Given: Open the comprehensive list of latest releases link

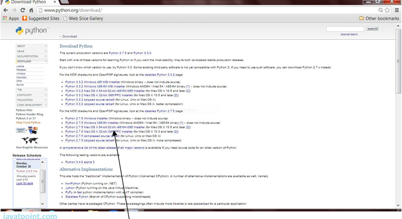Looking at the screenshot, I should (103, 148).
